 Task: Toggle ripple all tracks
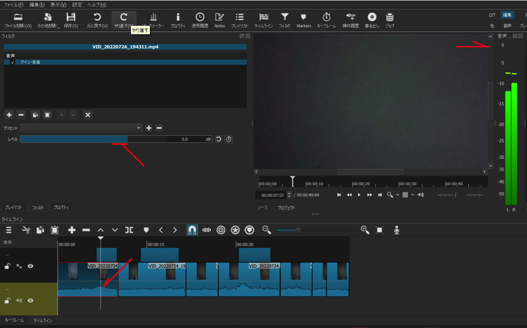[x=235, y=230]
